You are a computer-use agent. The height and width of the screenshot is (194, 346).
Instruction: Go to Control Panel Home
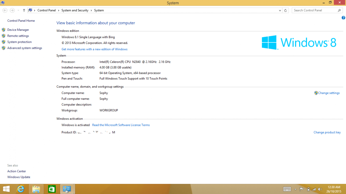tap(21, 21)
